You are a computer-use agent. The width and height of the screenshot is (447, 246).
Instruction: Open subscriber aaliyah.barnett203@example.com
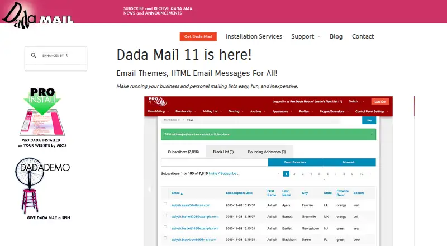194,217
